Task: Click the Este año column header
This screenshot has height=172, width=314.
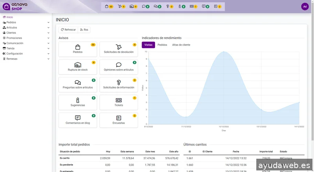Action: coord(173,151)
